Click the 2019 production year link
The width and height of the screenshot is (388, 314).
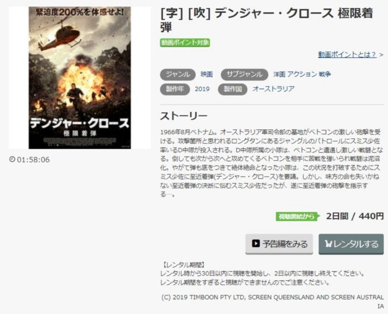pyautogui.click(x=202, y=89)
